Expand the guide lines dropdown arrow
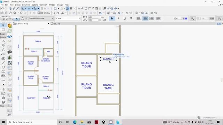The height and width of the screenshot is (125, 223). click(26, 8)
